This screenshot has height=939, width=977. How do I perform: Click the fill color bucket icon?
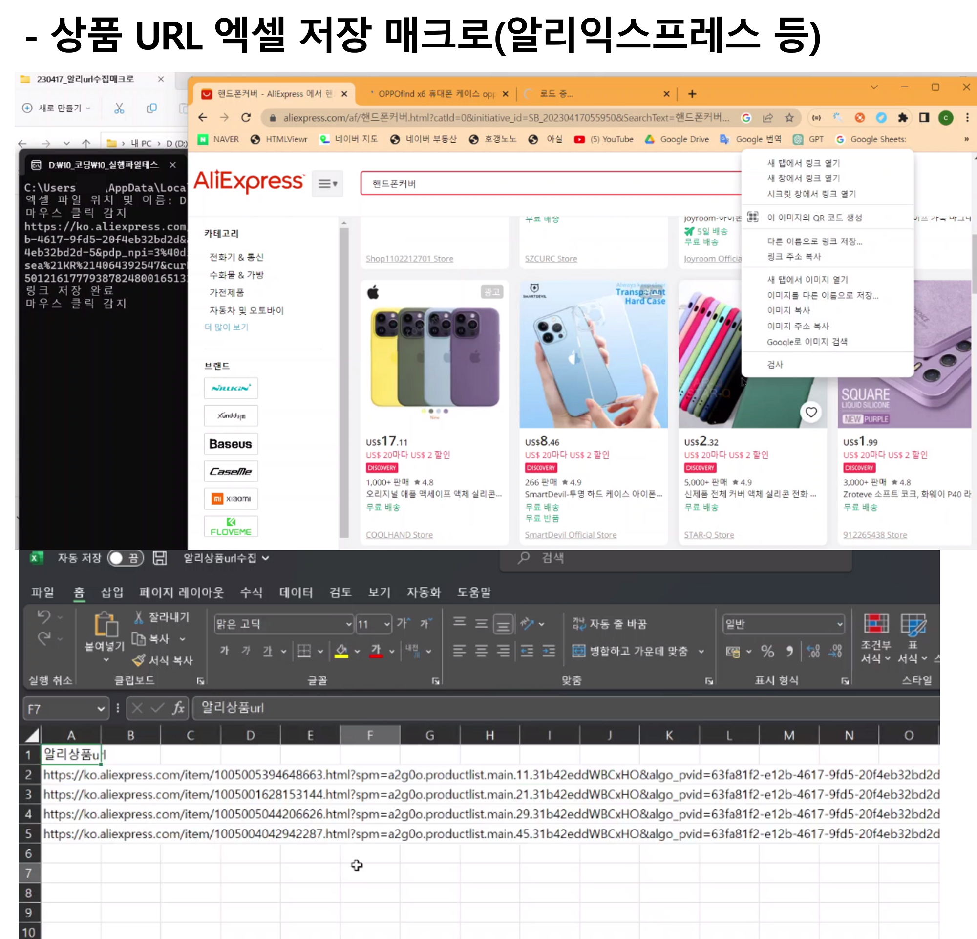pos(341,651)
